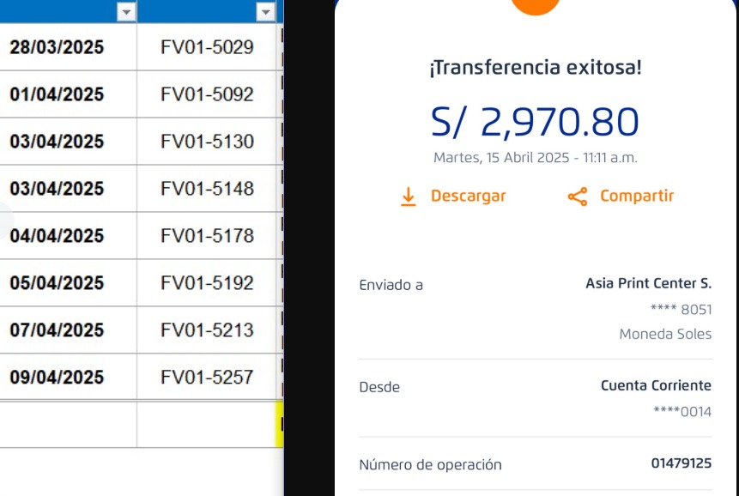This screenshot has width=739, height=496.
Task: Open the date column filter dropdown
Action: pyautogui.click(x=126, y=12)
